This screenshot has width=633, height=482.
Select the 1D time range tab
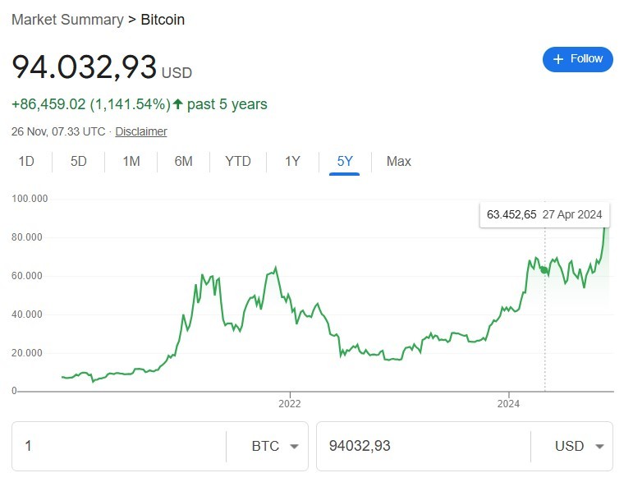pos(26,162)
